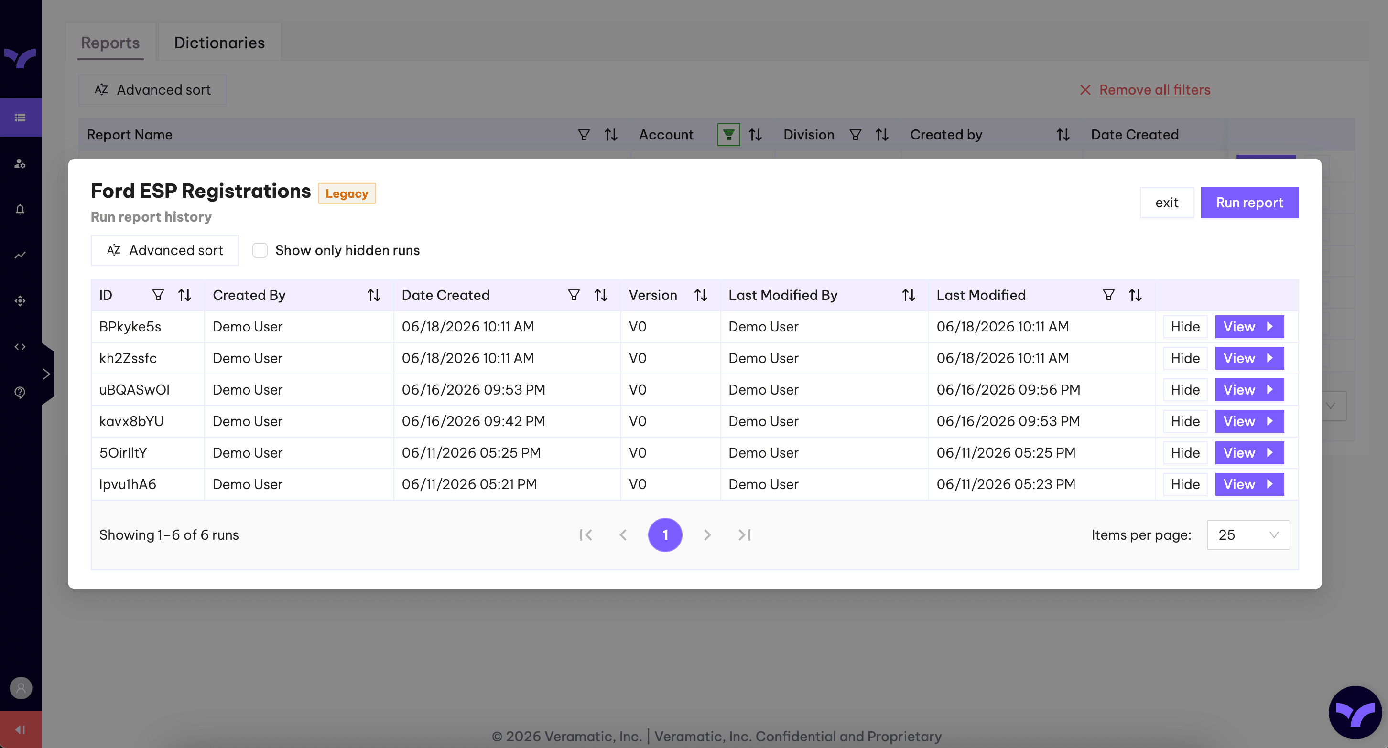Image resolution: width=1388 pixels, height=748 pixels.
Task: Sort background table by Division
Action: click(x=882, y=135)
